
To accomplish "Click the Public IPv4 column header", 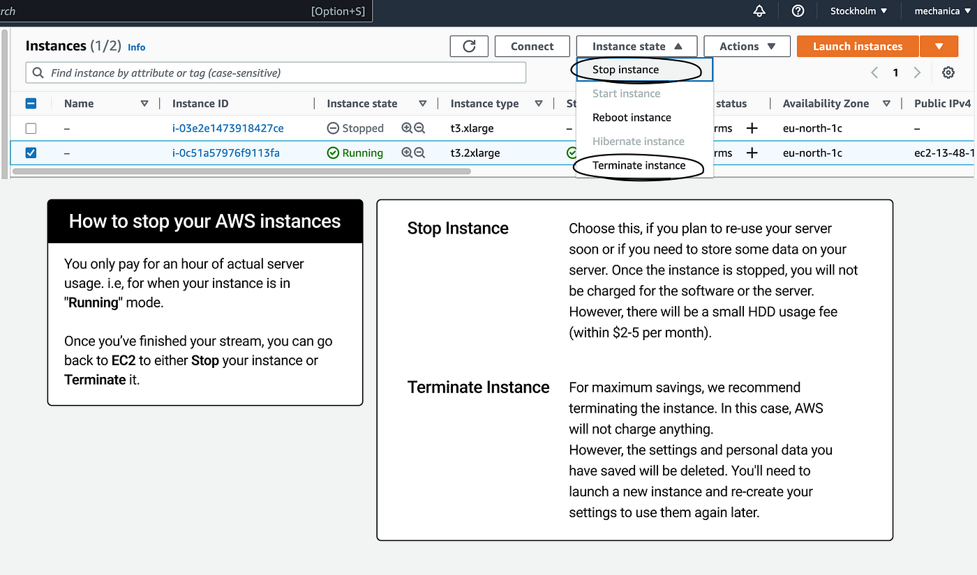I will pos(943,103).
